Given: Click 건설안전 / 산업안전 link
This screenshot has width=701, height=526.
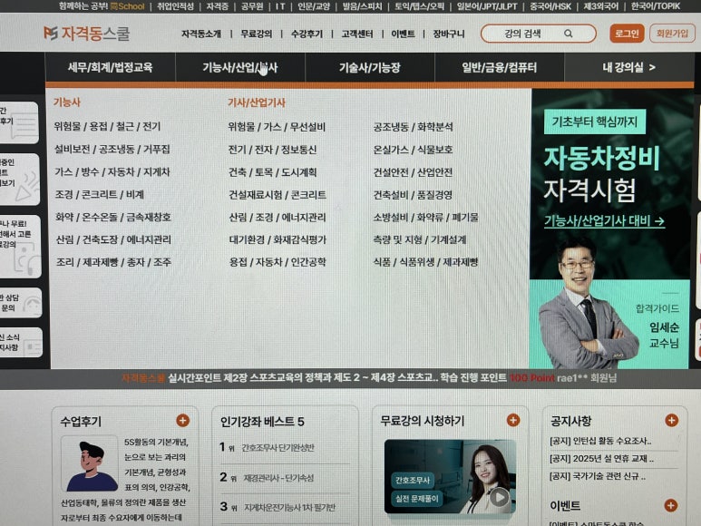Looking at the screenshot, I should 414,172.
